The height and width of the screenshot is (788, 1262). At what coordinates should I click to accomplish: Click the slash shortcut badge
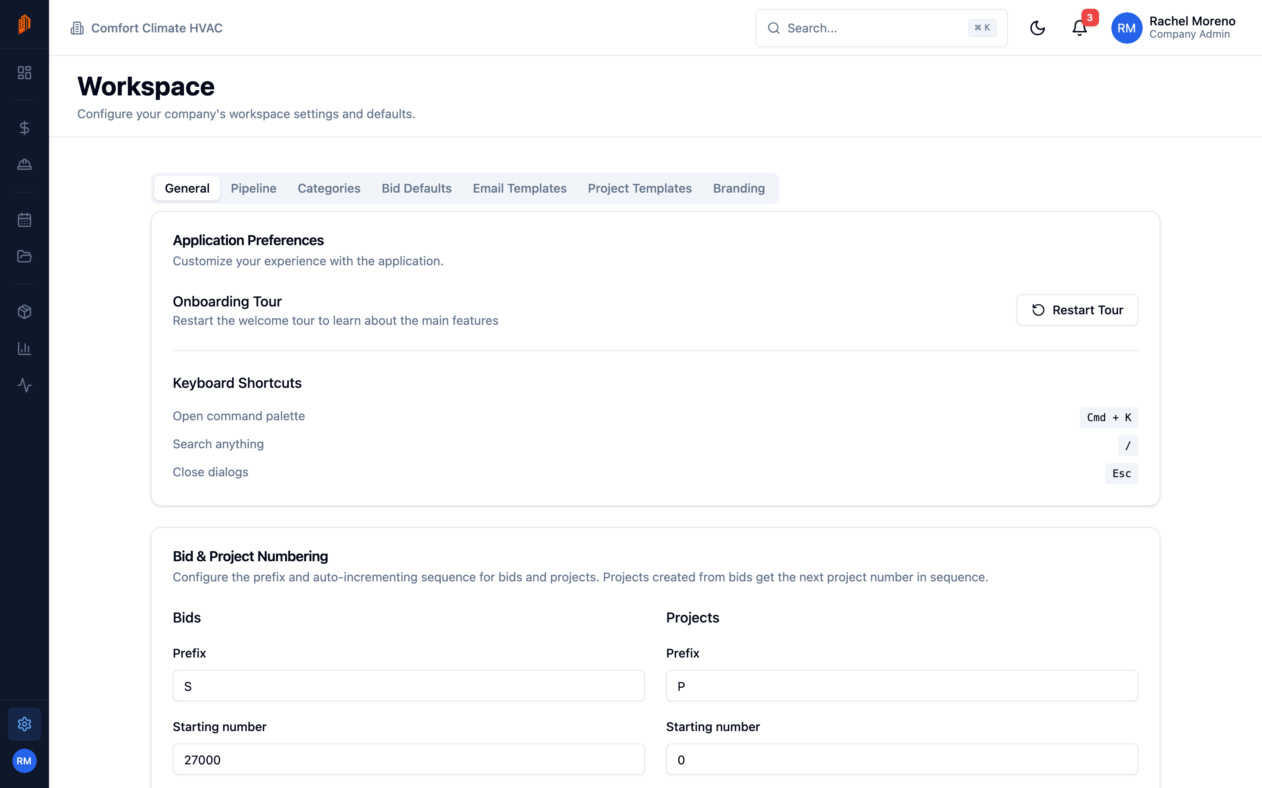click(1128, 446)
